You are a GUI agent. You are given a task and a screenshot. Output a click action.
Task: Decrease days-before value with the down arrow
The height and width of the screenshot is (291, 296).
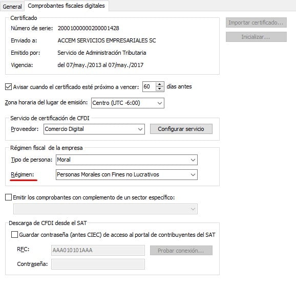coord(160,89)
